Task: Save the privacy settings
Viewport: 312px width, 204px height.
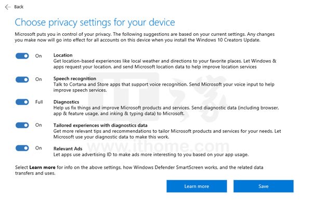Action: 264,186
